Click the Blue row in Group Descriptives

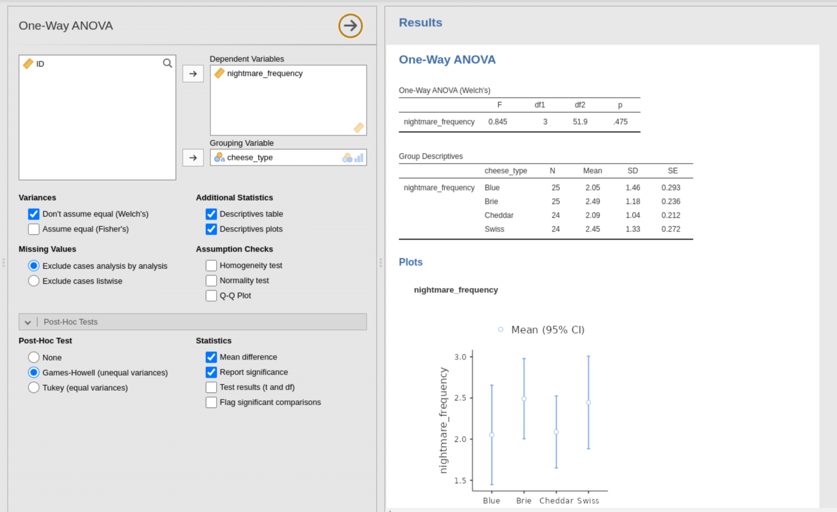[546, 187]
